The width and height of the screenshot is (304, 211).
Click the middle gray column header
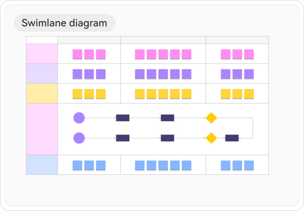click(x=163, y=40)
